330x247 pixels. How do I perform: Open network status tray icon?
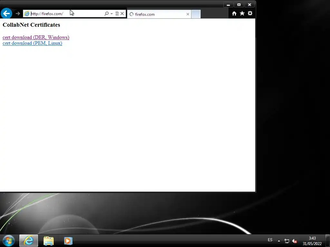point(286,241)
